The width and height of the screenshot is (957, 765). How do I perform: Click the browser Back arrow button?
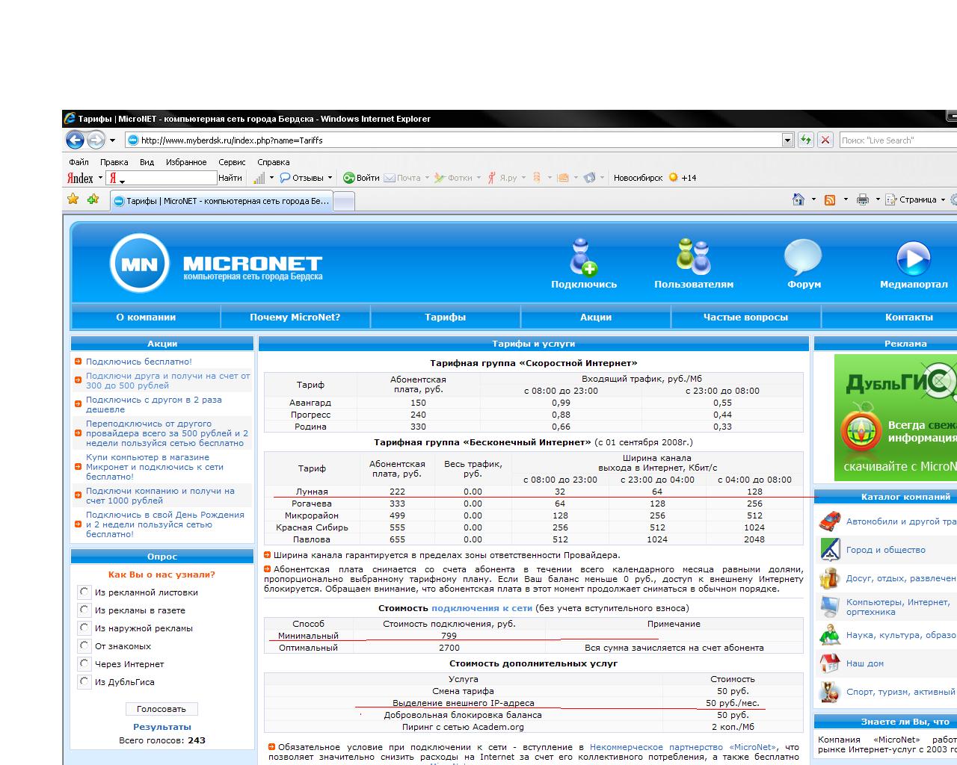coord(75,140)
